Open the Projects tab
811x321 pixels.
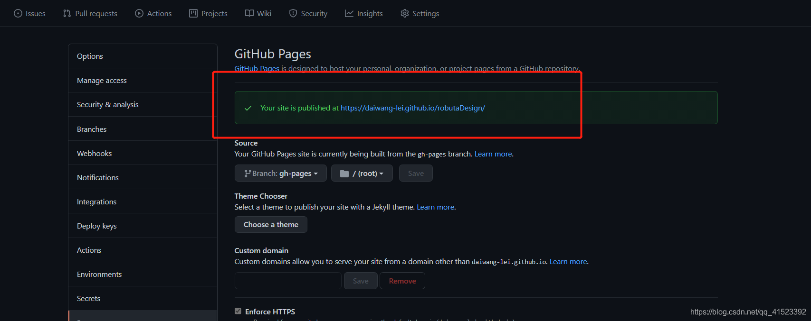click(x=208, y=13)
